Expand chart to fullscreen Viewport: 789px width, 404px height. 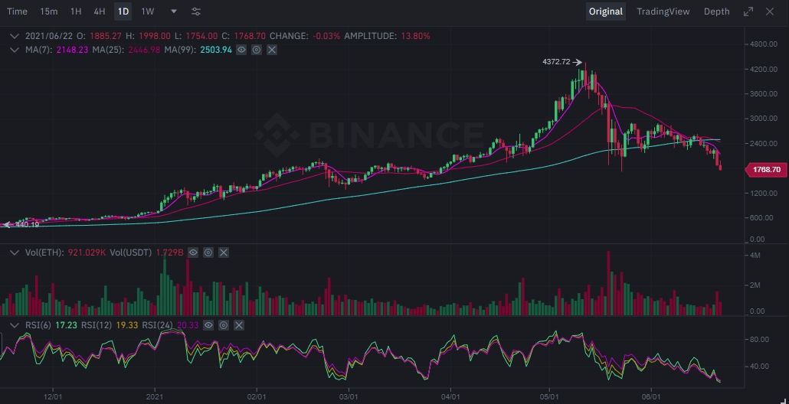tap(748, 11)
